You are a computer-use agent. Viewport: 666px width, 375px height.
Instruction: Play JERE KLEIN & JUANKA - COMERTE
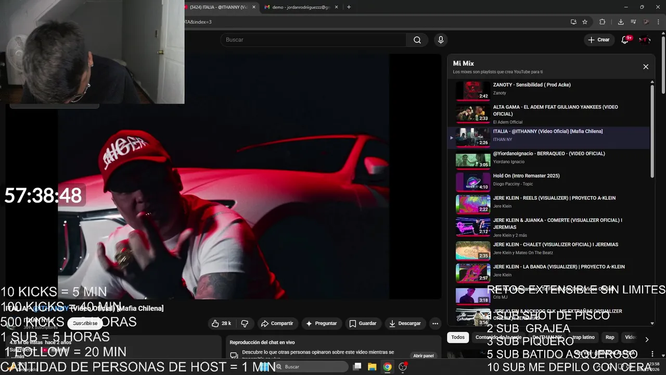[548, 227]
